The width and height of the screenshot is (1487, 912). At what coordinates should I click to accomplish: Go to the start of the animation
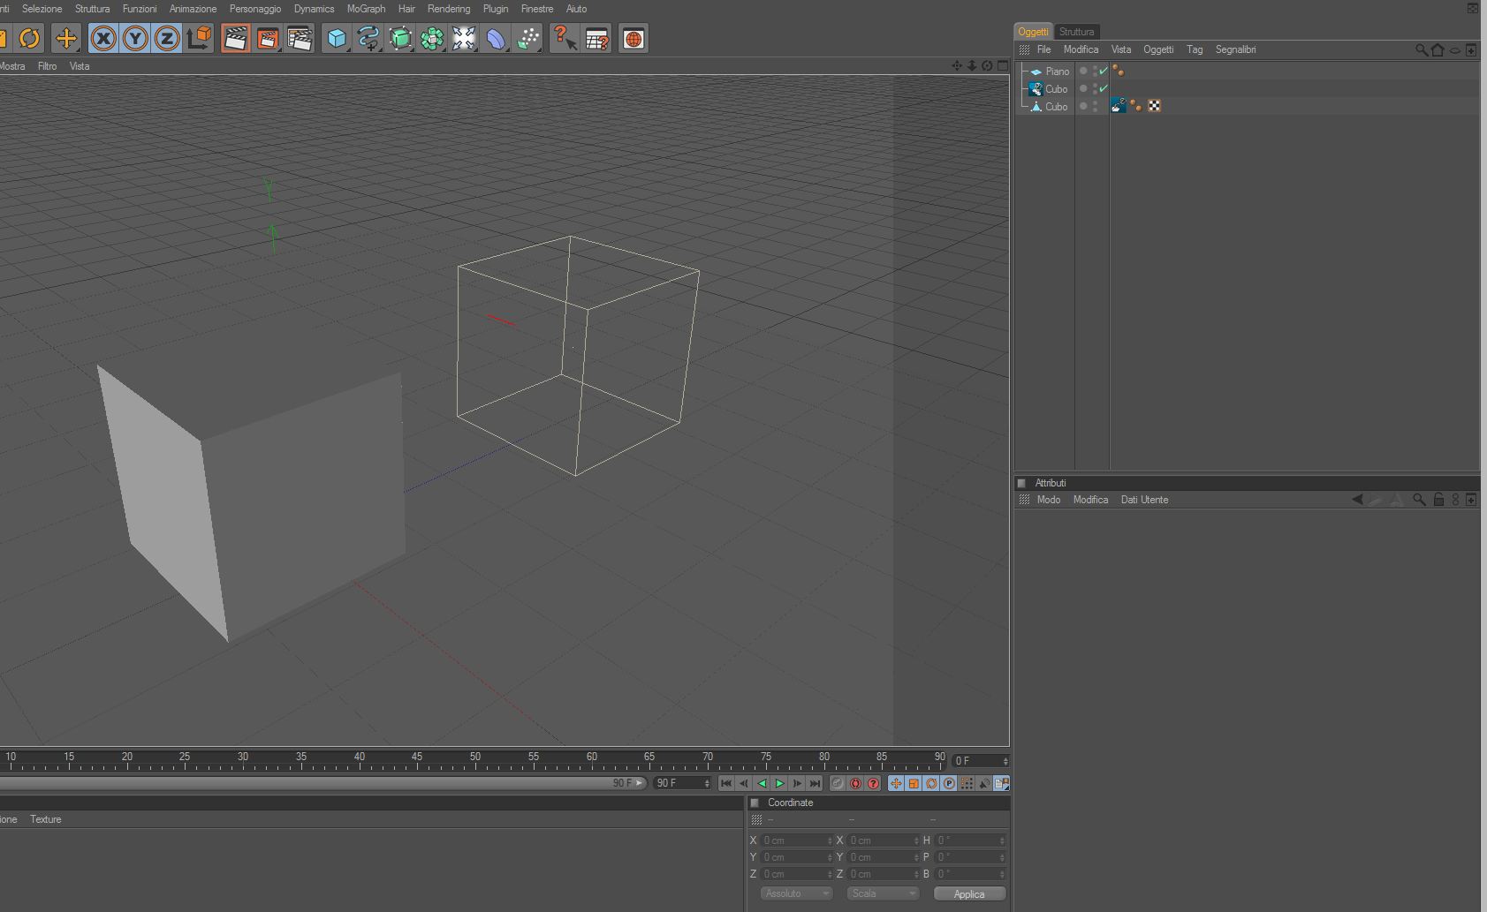click(x=726, y=783)
